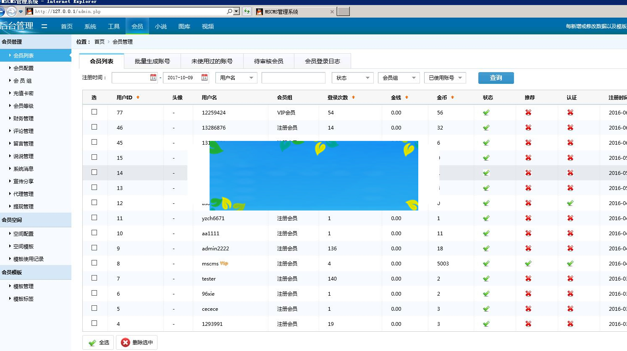
Task: Expand the 已使用账号 dropdown
Action: tap(444, 78)
